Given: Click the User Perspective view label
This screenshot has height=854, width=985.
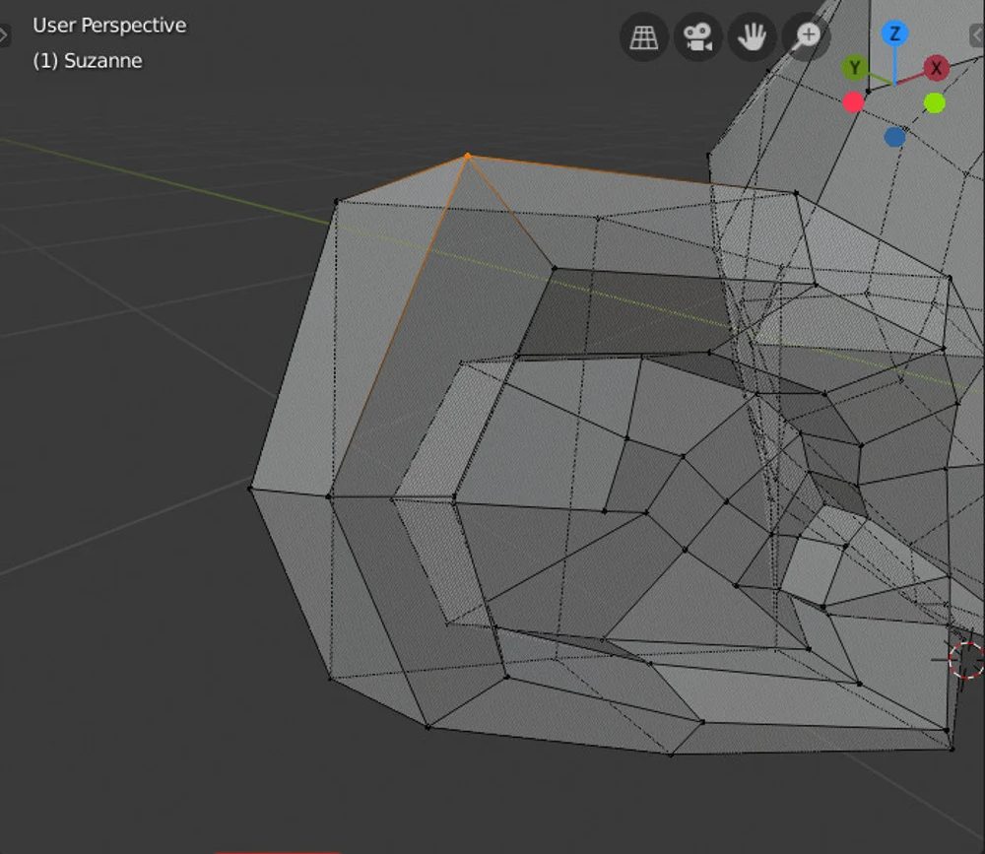Looking at the screenshot, I should pyautogui.click(x=109, y=26).
